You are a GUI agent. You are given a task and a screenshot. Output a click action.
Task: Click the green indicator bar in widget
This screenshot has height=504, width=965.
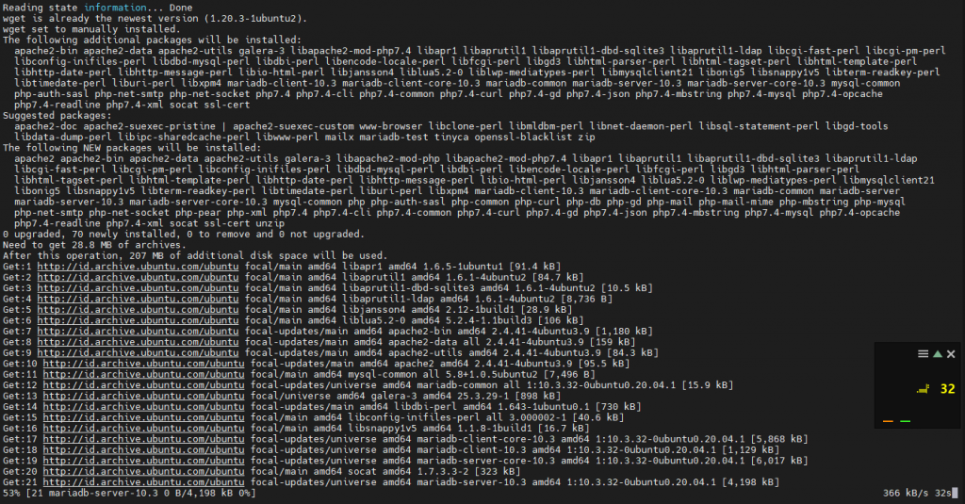tap(906, 421)
